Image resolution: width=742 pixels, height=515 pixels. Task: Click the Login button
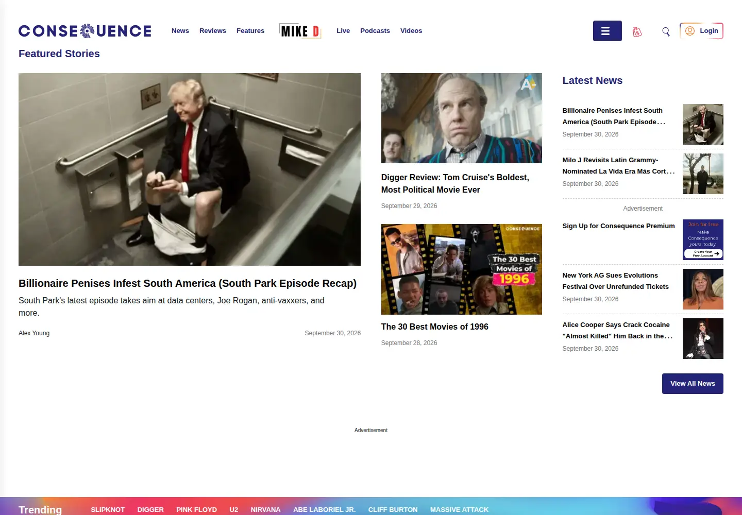pos(702,31)
